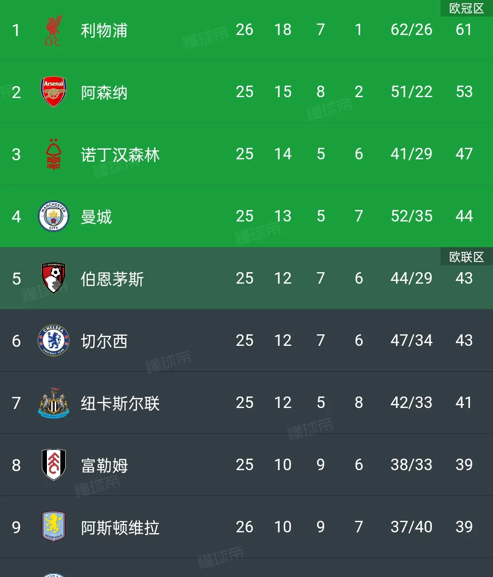Open team page for 曼城

96,217
